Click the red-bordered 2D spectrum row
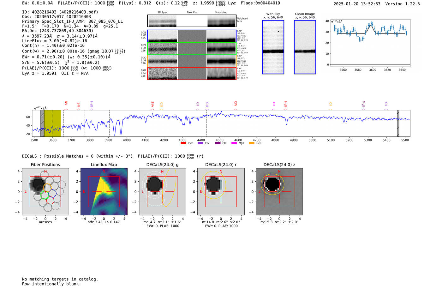Screen dimensions: 442x301 click(192, 74)
